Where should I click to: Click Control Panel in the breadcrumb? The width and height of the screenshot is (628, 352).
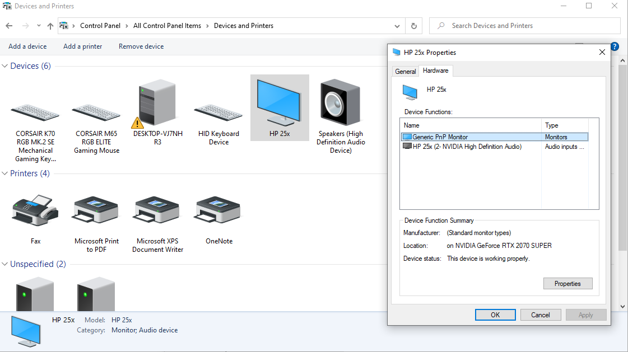pyautogui.click(x=100, y=26)
